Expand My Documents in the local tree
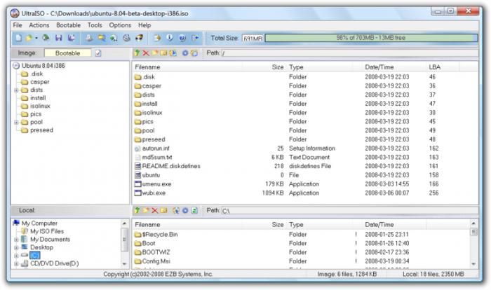 coord(16,240)
